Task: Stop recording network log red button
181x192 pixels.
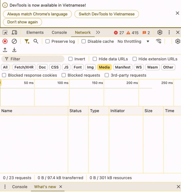Action: (x=5, y=41)
